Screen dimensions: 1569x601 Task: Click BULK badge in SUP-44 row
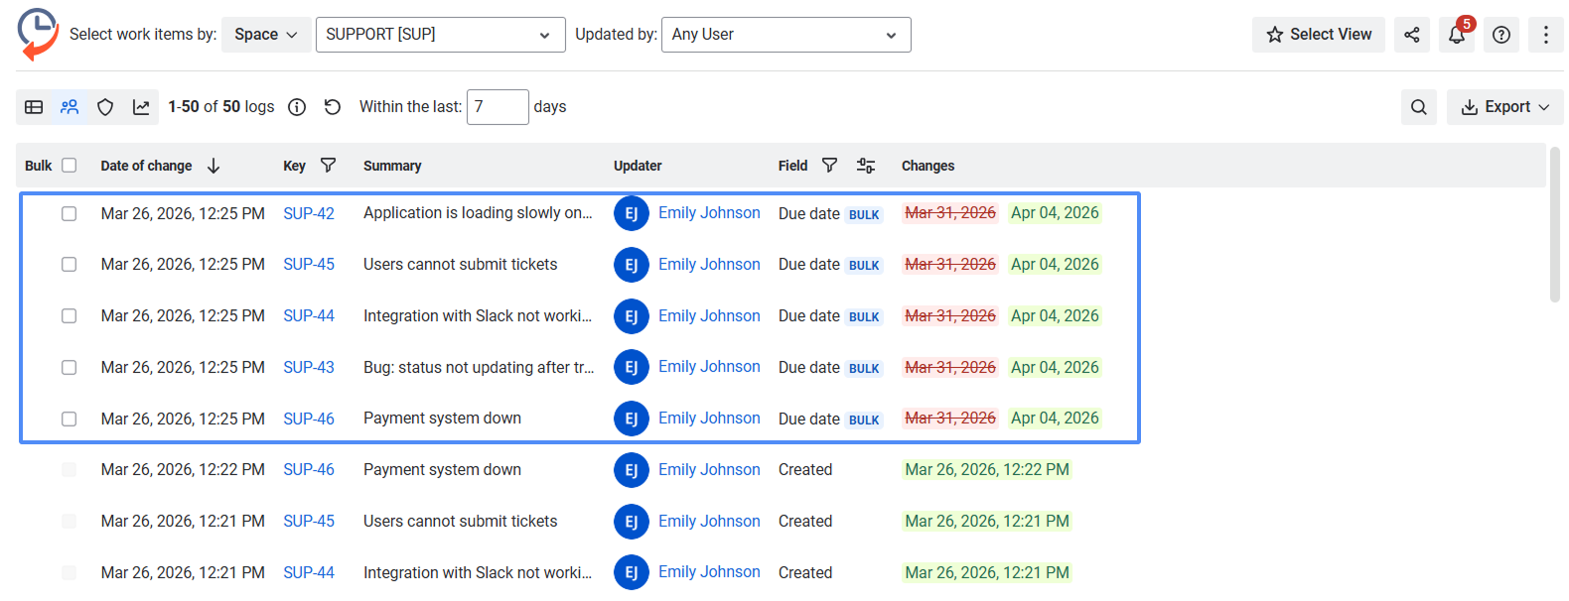(x=864, y=317)
